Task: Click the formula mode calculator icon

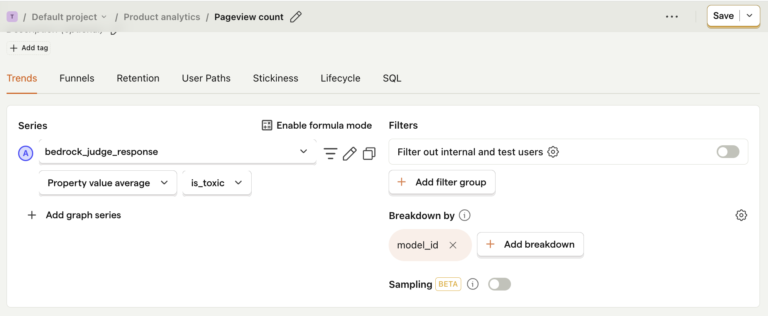Action: click(267, 125)
